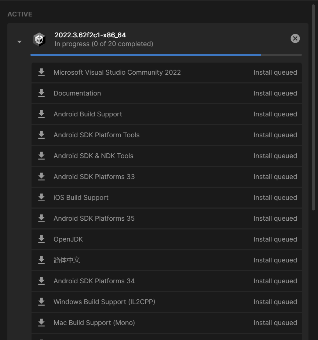Click Install queued status for Visual Studio Community
The height and width of the screenshot is (340, 318).
click(275, 72)
